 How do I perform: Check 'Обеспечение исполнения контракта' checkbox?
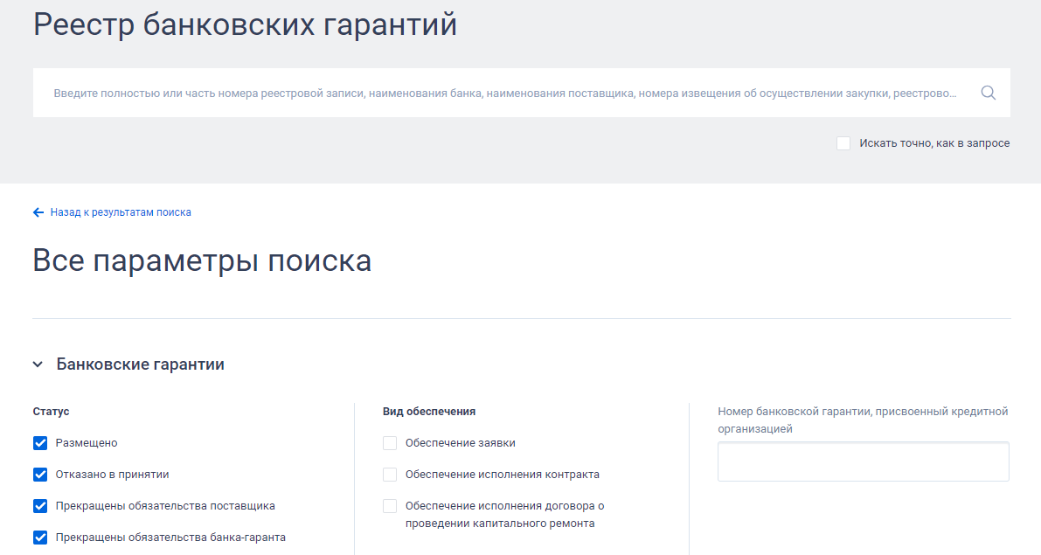point(390,475)
